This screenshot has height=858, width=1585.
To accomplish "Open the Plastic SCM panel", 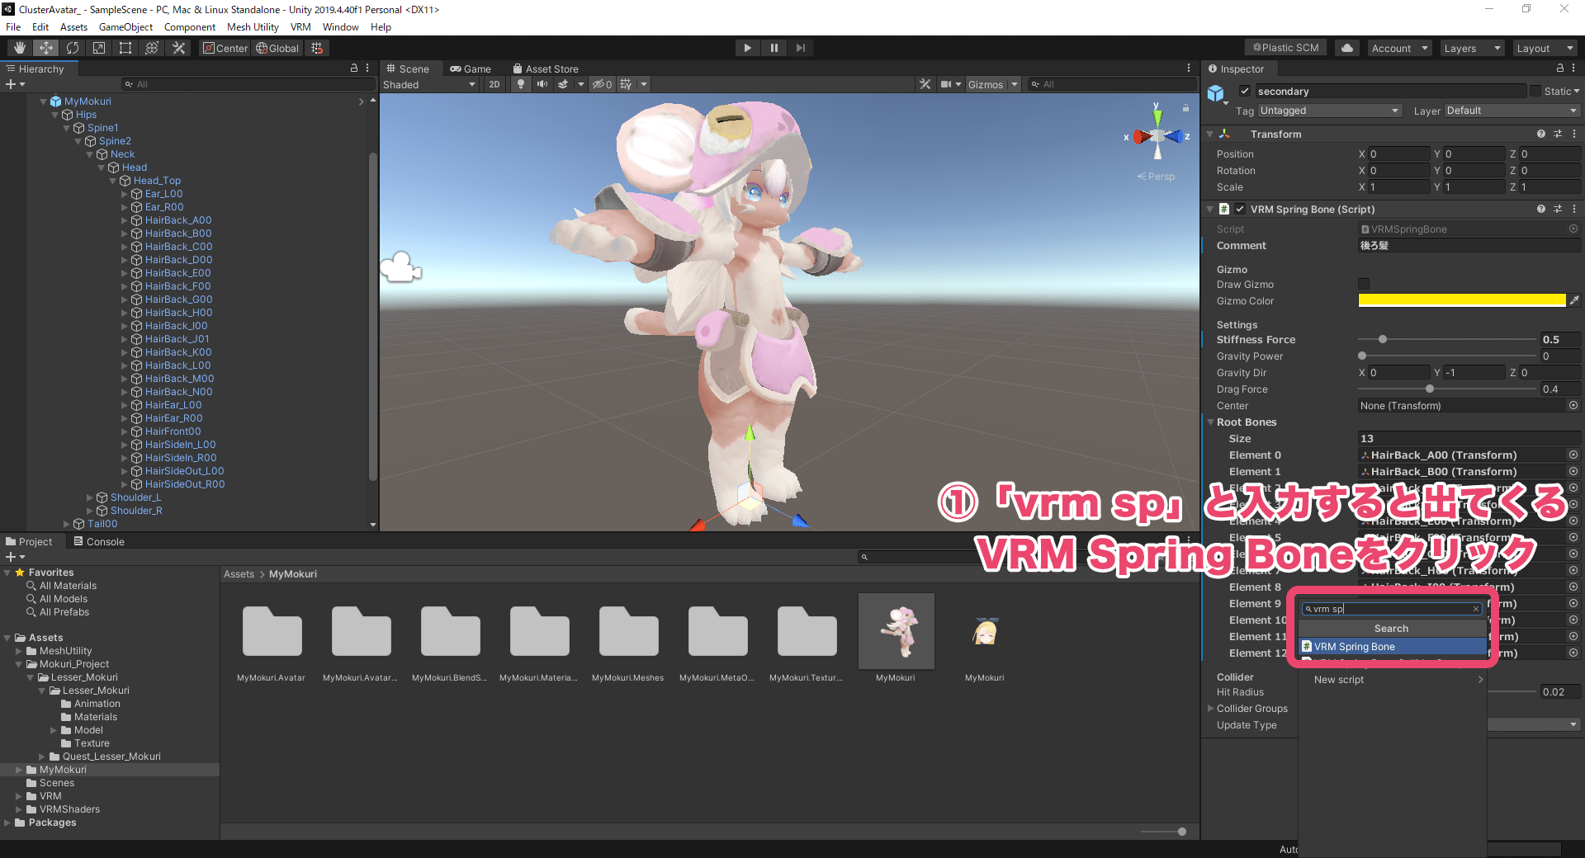I will (1285, 47).
